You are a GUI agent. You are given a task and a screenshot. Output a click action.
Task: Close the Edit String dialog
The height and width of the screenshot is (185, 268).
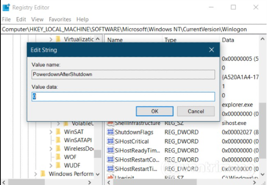[211, 50]
